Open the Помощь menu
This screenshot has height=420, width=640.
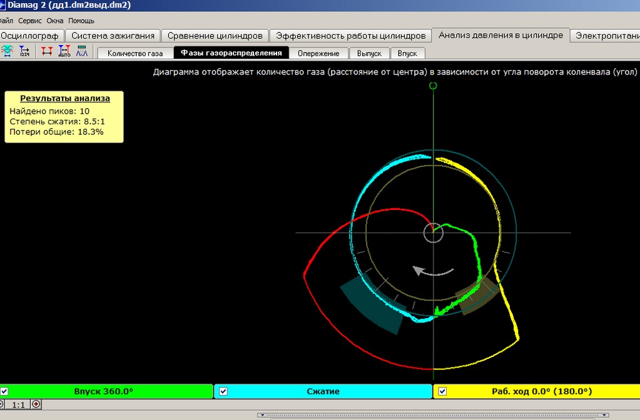81,21
